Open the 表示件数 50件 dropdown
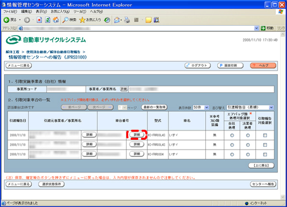The width and height of the screenshot is (287, 207). click(x=201, y=107)
